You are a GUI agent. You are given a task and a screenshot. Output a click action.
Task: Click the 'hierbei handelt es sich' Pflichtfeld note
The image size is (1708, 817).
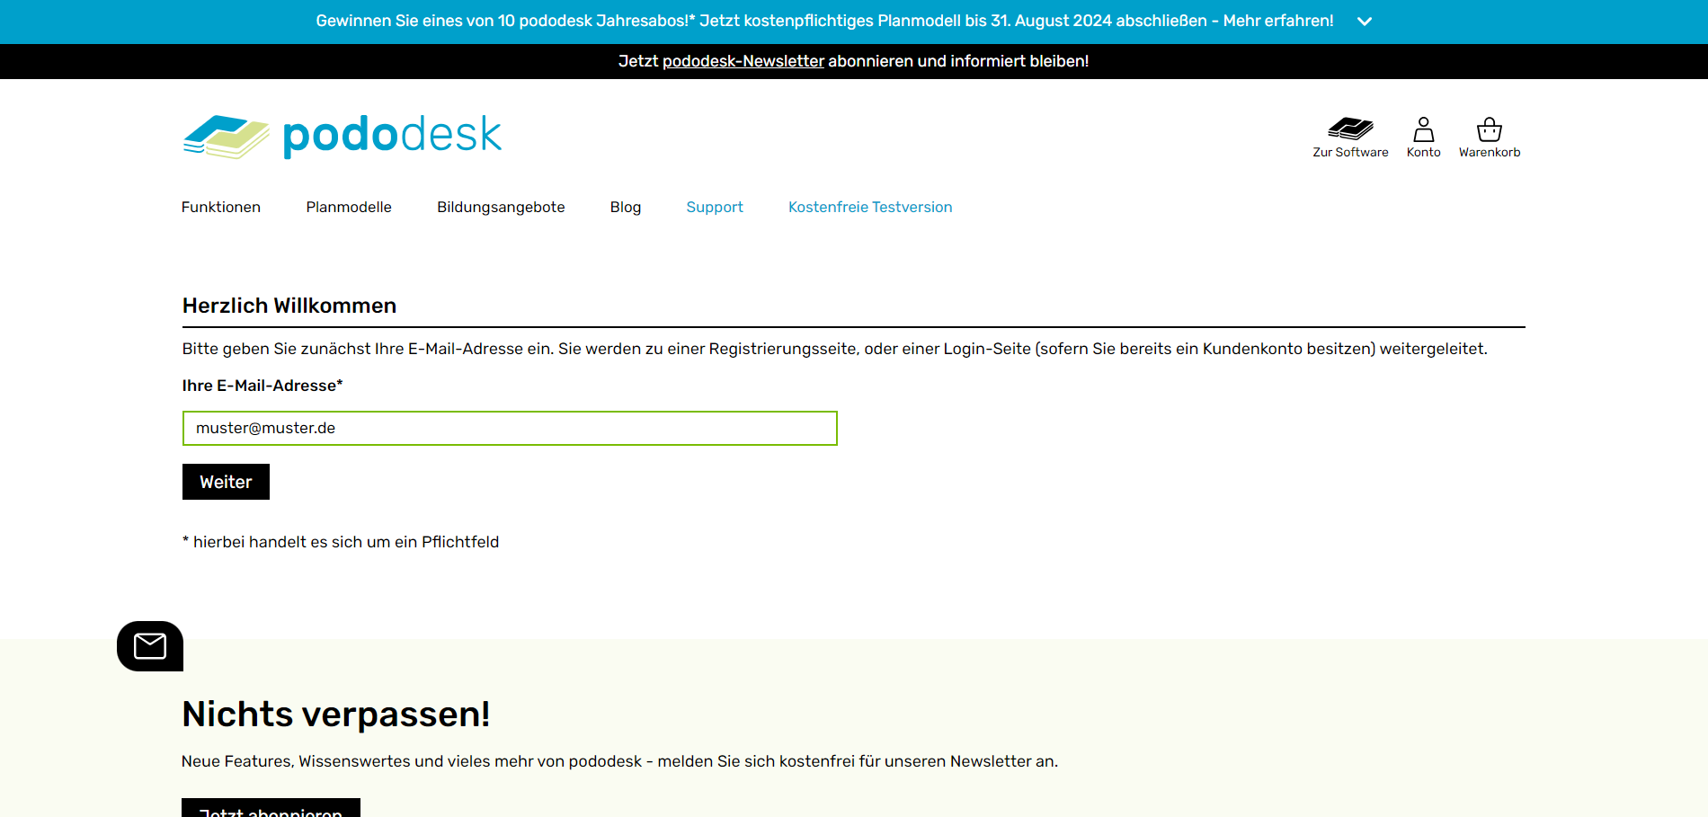coord(341,542)
